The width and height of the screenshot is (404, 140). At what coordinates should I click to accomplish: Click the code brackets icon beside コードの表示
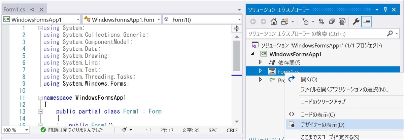(x=292, y=114)
